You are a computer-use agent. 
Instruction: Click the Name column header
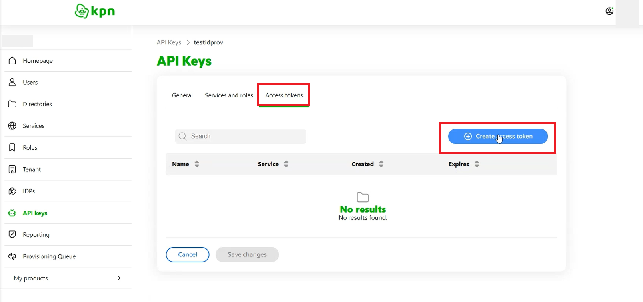(x=180, y=164)
